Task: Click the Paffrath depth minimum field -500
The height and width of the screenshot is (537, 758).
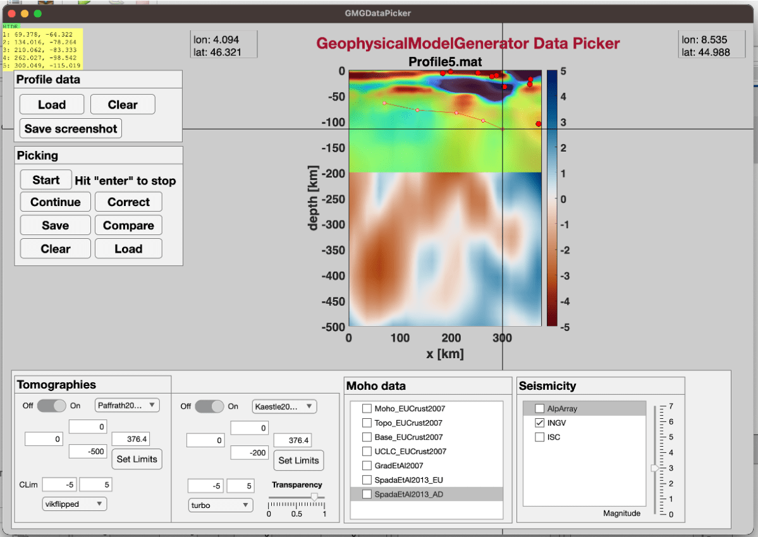Action: 88,452
